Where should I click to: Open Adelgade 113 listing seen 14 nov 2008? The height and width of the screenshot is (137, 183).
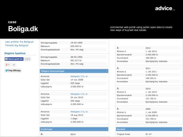[x=79, y=76]
